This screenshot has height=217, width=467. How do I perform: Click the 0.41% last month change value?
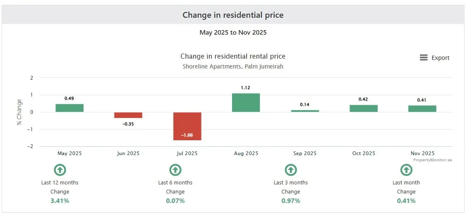click(406, 200)
